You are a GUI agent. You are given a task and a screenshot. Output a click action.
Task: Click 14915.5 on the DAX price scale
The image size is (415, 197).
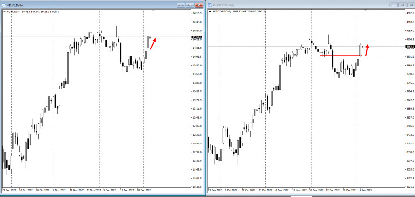(198, 13)
